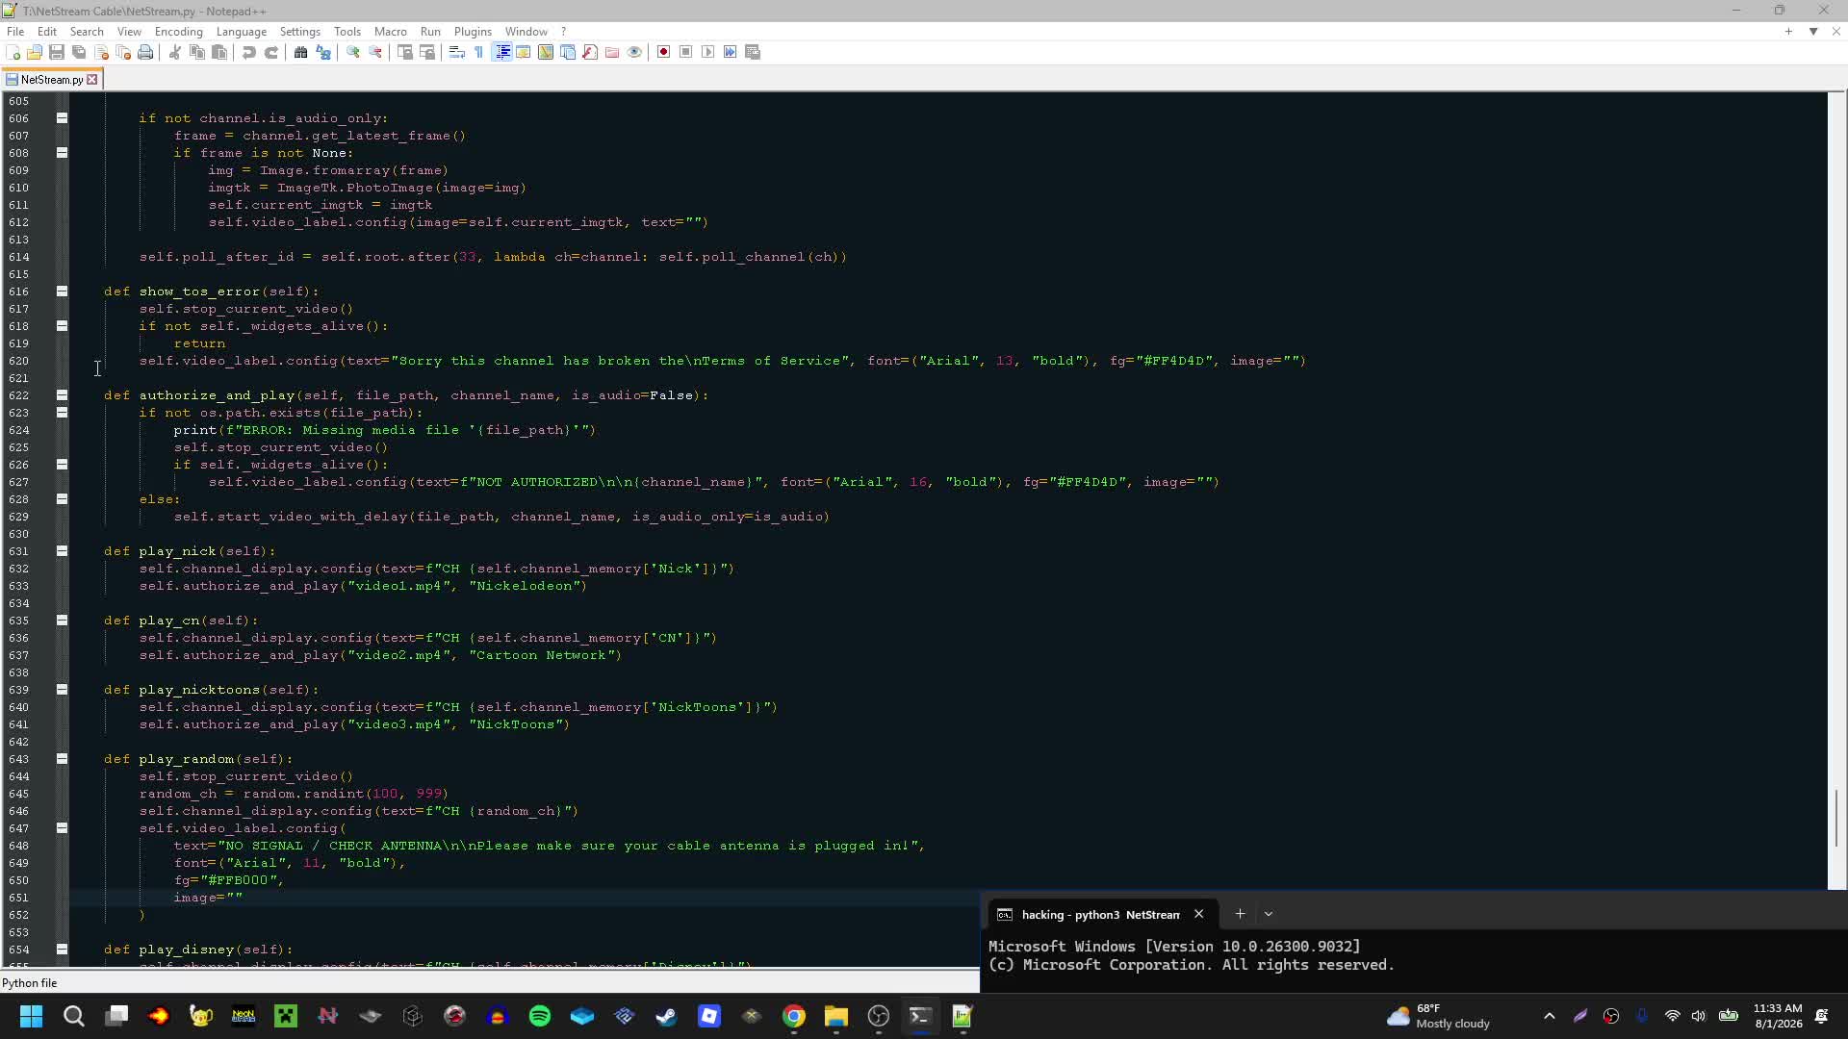The width and height of the screenshot is (1848, 1039).
Task: Collapse show_tos_error fold at line 616
Action: pyautogui.click(x=62, y=291)
